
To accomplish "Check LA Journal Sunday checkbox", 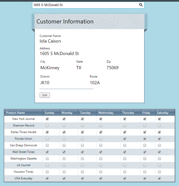I will click(47, 165).
